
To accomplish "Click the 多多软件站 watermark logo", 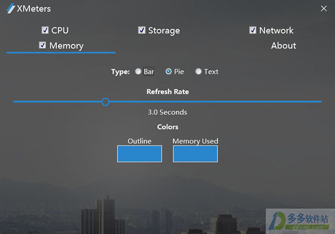I will [300, 221].
